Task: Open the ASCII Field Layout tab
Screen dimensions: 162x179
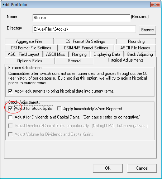Action: (24, 54)
